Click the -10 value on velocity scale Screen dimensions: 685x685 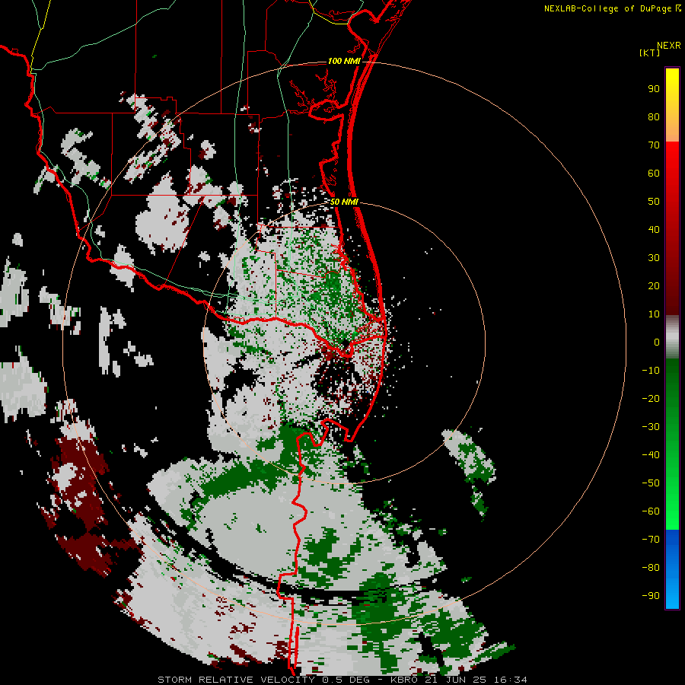(x=651, y=371)
